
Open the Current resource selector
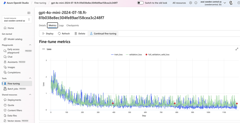click(x=17, y=20)
